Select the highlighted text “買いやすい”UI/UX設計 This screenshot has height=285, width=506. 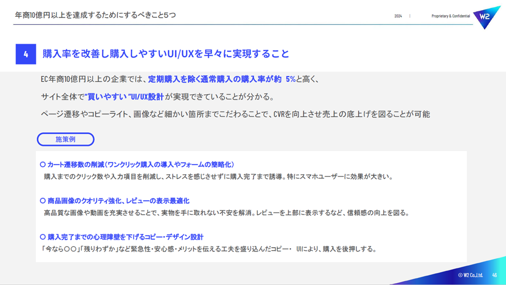coord(124,97)
